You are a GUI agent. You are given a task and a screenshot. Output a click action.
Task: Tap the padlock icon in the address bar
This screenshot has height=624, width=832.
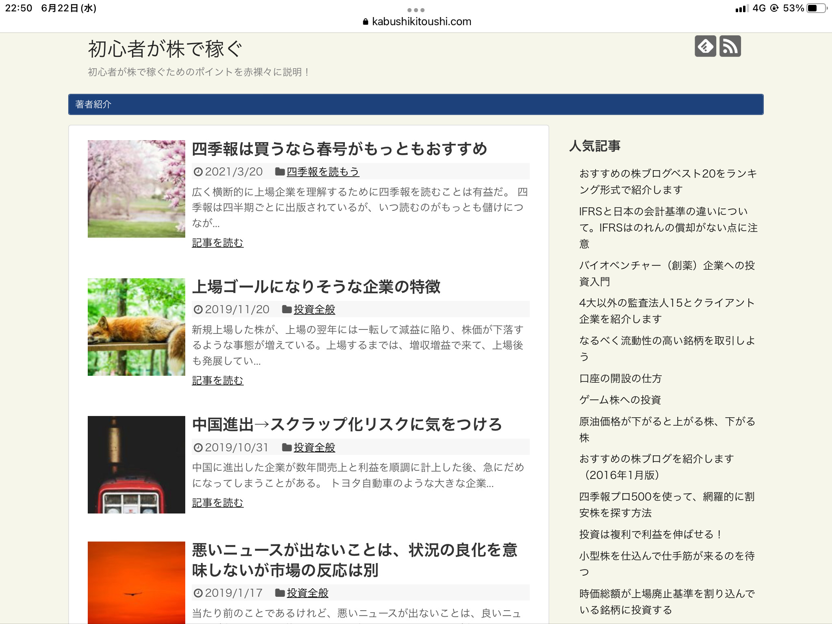365,21
